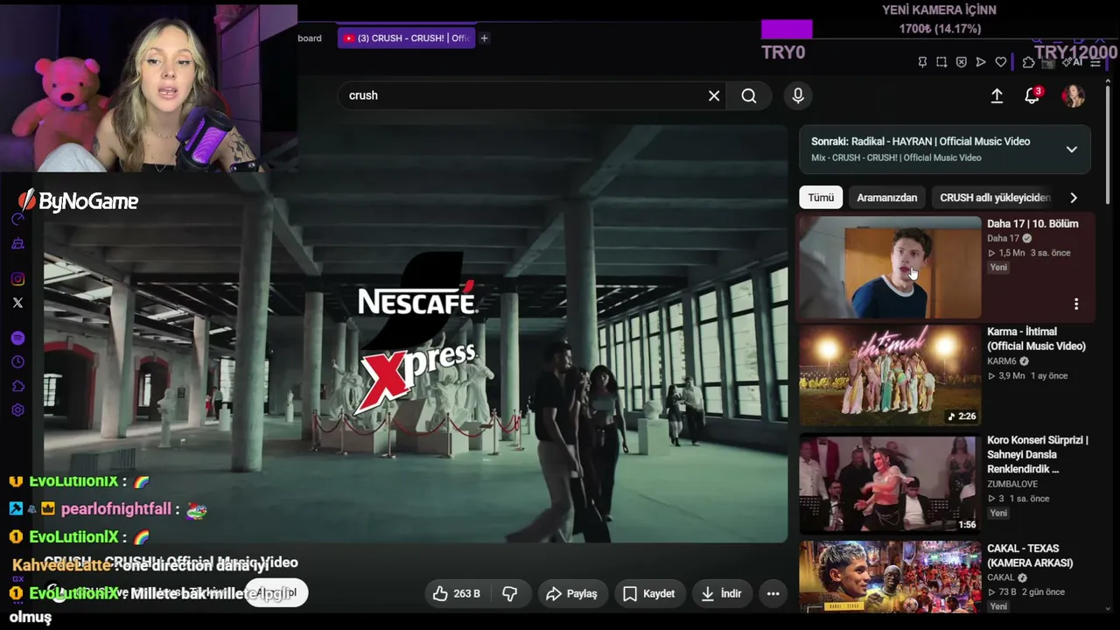The image size is (1120, 630).
Task: Open Instagram from the browser sidebar
Action: pos(17,279)
